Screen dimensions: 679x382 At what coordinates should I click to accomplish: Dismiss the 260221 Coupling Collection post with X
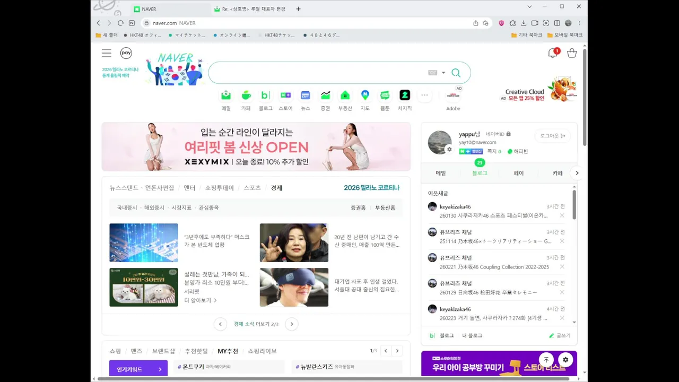[x=562, y=267]
